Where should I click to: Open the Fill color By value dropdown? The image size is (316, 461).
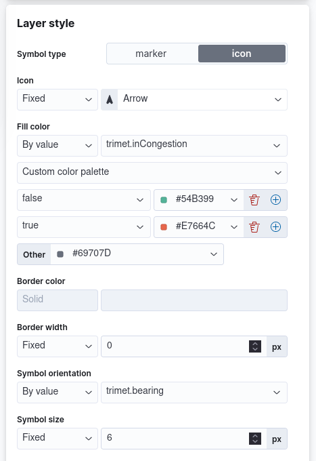[58, 146]
